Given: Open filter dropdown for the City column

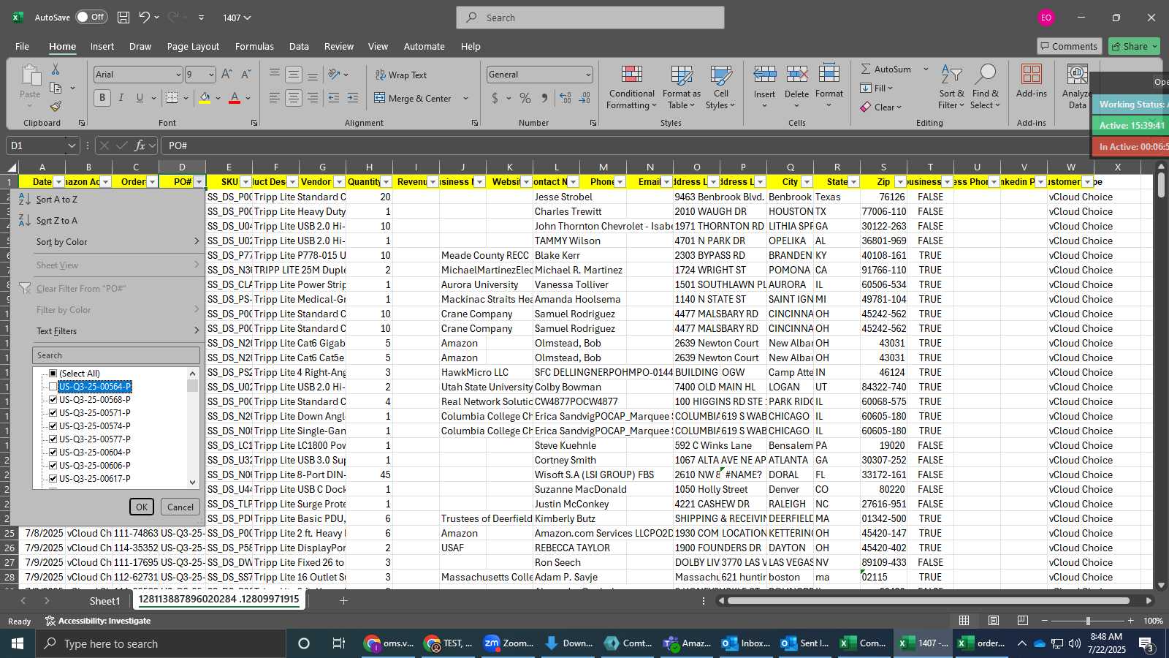Looking at the screenshot, I should pyautogui.click(x=807, y=182).
